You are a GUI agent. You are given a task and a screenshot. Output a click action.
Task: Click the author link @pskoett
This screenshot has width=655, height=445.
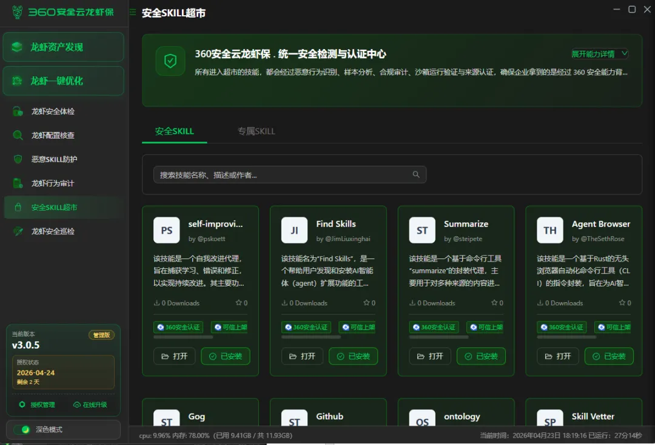[x=211, y=239]
